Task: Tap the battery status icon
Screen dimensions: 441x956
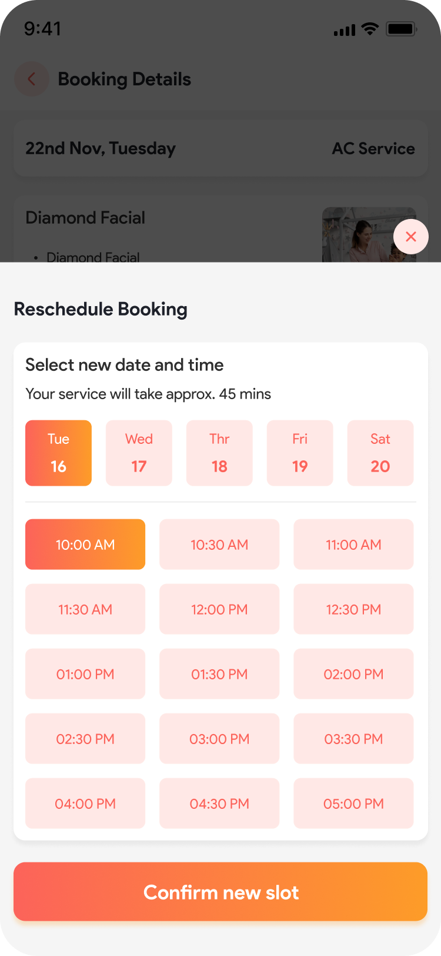Action: coord(402,29)
